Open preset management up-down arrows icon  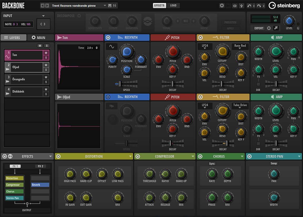pos(115,6)
